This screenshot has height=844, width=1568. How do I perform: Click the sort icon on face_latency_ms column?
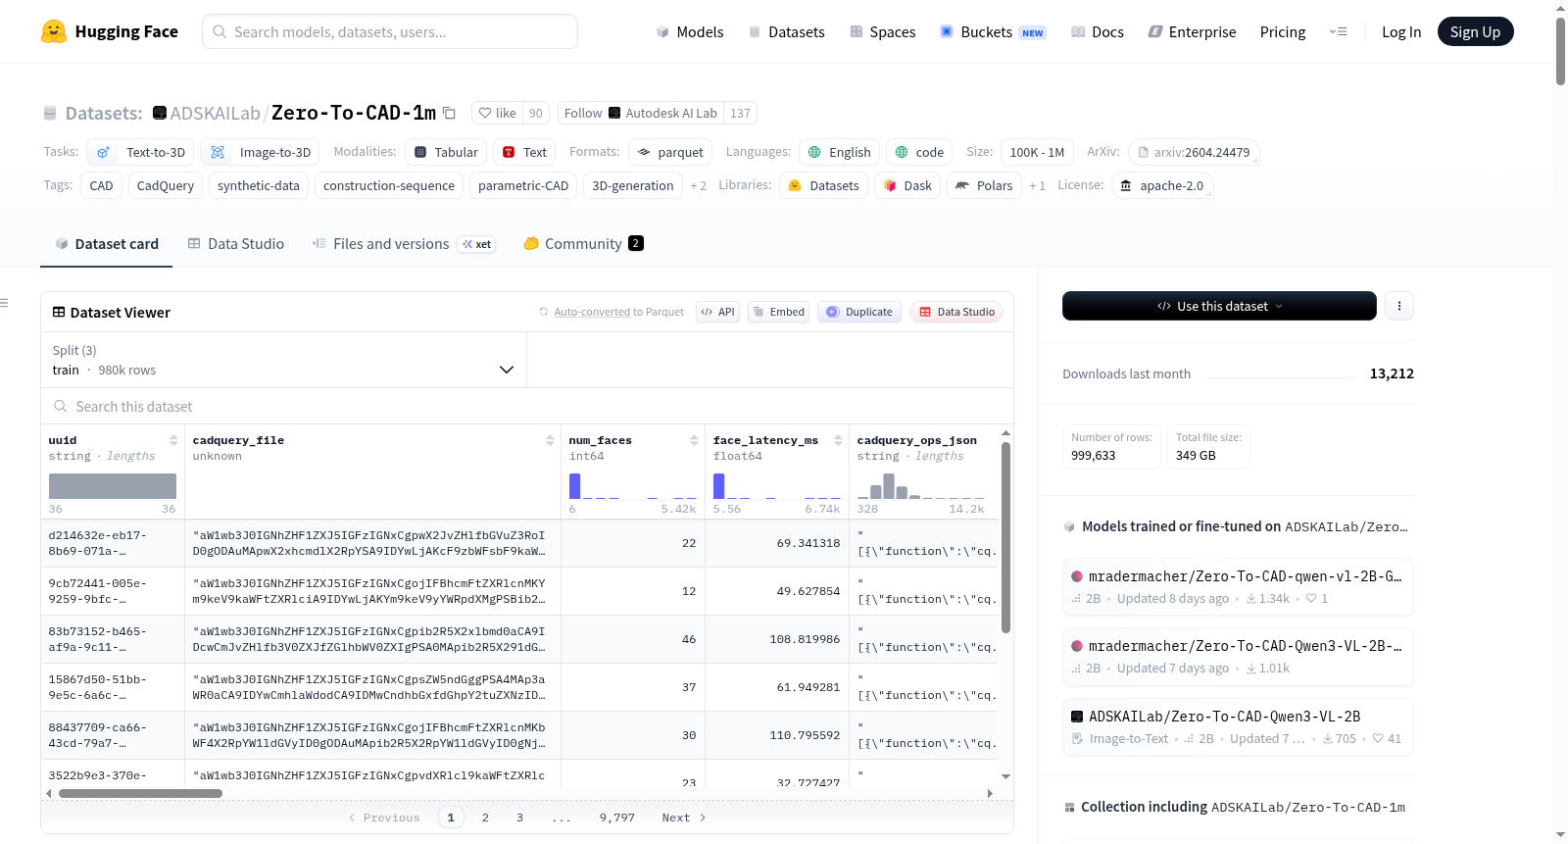838,440
